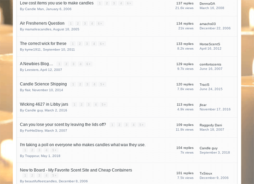Open last poster Raggedy Dani's profile
254x184 pixels.
click(x=211, y=125)
